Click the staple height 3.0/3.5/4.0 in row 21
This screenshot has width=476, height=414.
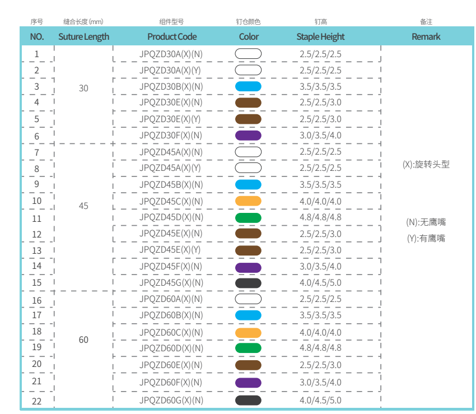[320, 382]
